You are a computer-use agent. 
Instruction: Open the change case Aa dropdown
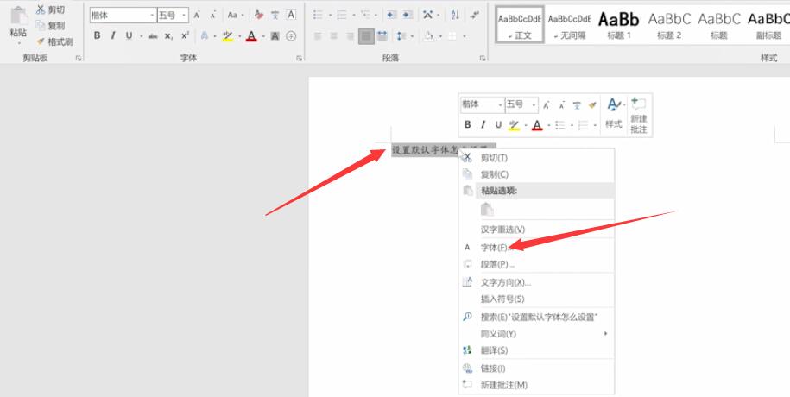click(234, 16)
